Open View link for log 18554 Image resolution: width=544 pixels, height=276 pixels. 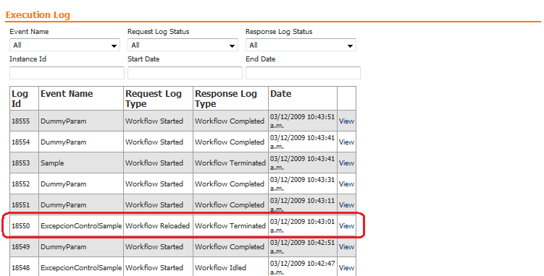(346, 142)
